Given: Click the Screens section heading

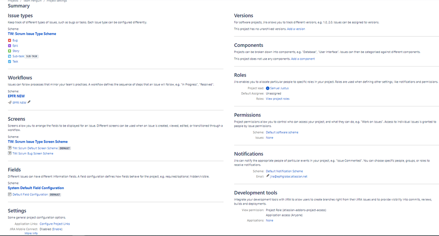Looking at the screenshot, I should click(17, 119).
